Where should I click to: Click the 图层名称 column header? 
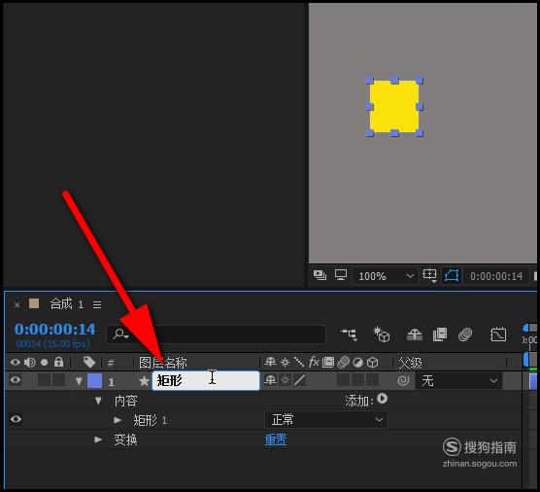pyautogui.click(x=163, y=363)
